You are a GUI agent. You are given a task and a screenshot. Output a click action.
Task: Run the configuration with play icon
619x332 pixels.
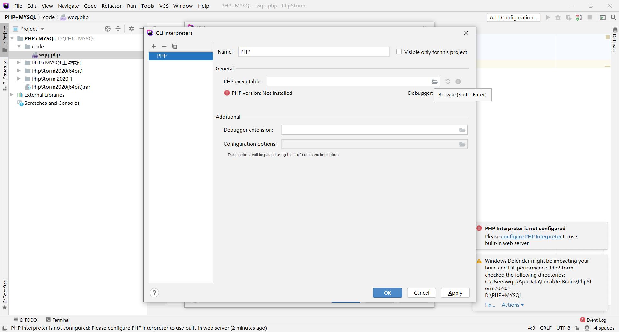[x=548, y=17]
